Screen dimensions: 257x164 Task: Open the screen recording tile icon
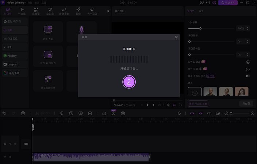click(x=48, y=30)
